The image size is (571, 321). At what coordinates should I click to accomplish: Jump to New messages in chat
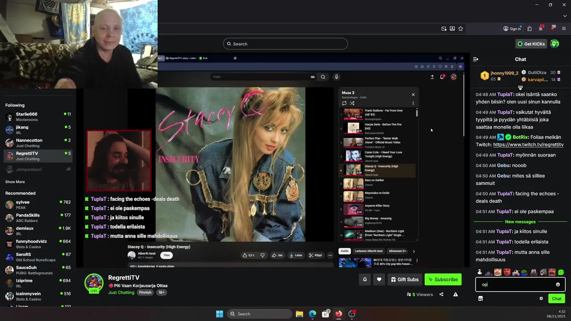pos(520,222)
